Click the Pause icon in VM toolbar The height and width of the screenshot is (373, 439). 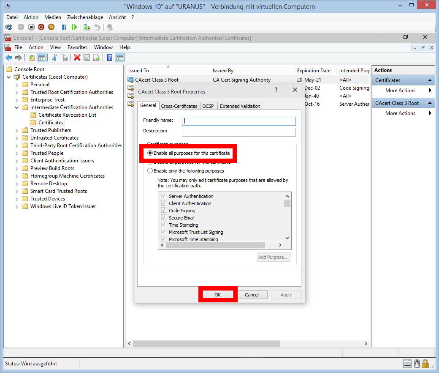pos(64,27)
